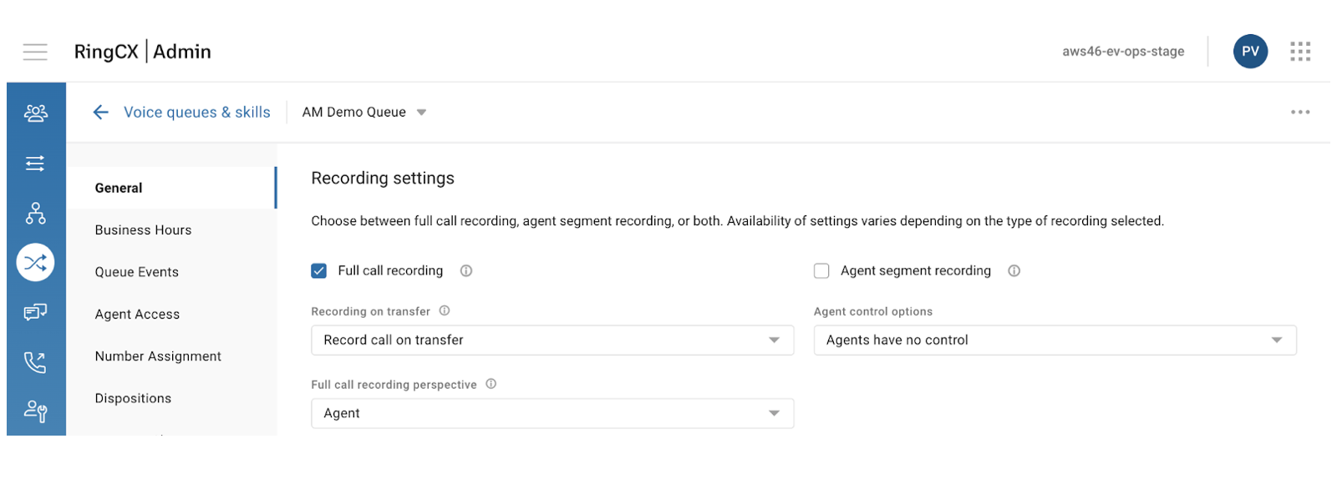
Task: Enable the Agent segment recording checkbox
Action: 821,270
